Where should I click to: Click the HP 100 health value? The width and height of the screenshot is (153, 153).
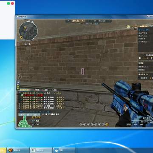[x=35, y=125]
